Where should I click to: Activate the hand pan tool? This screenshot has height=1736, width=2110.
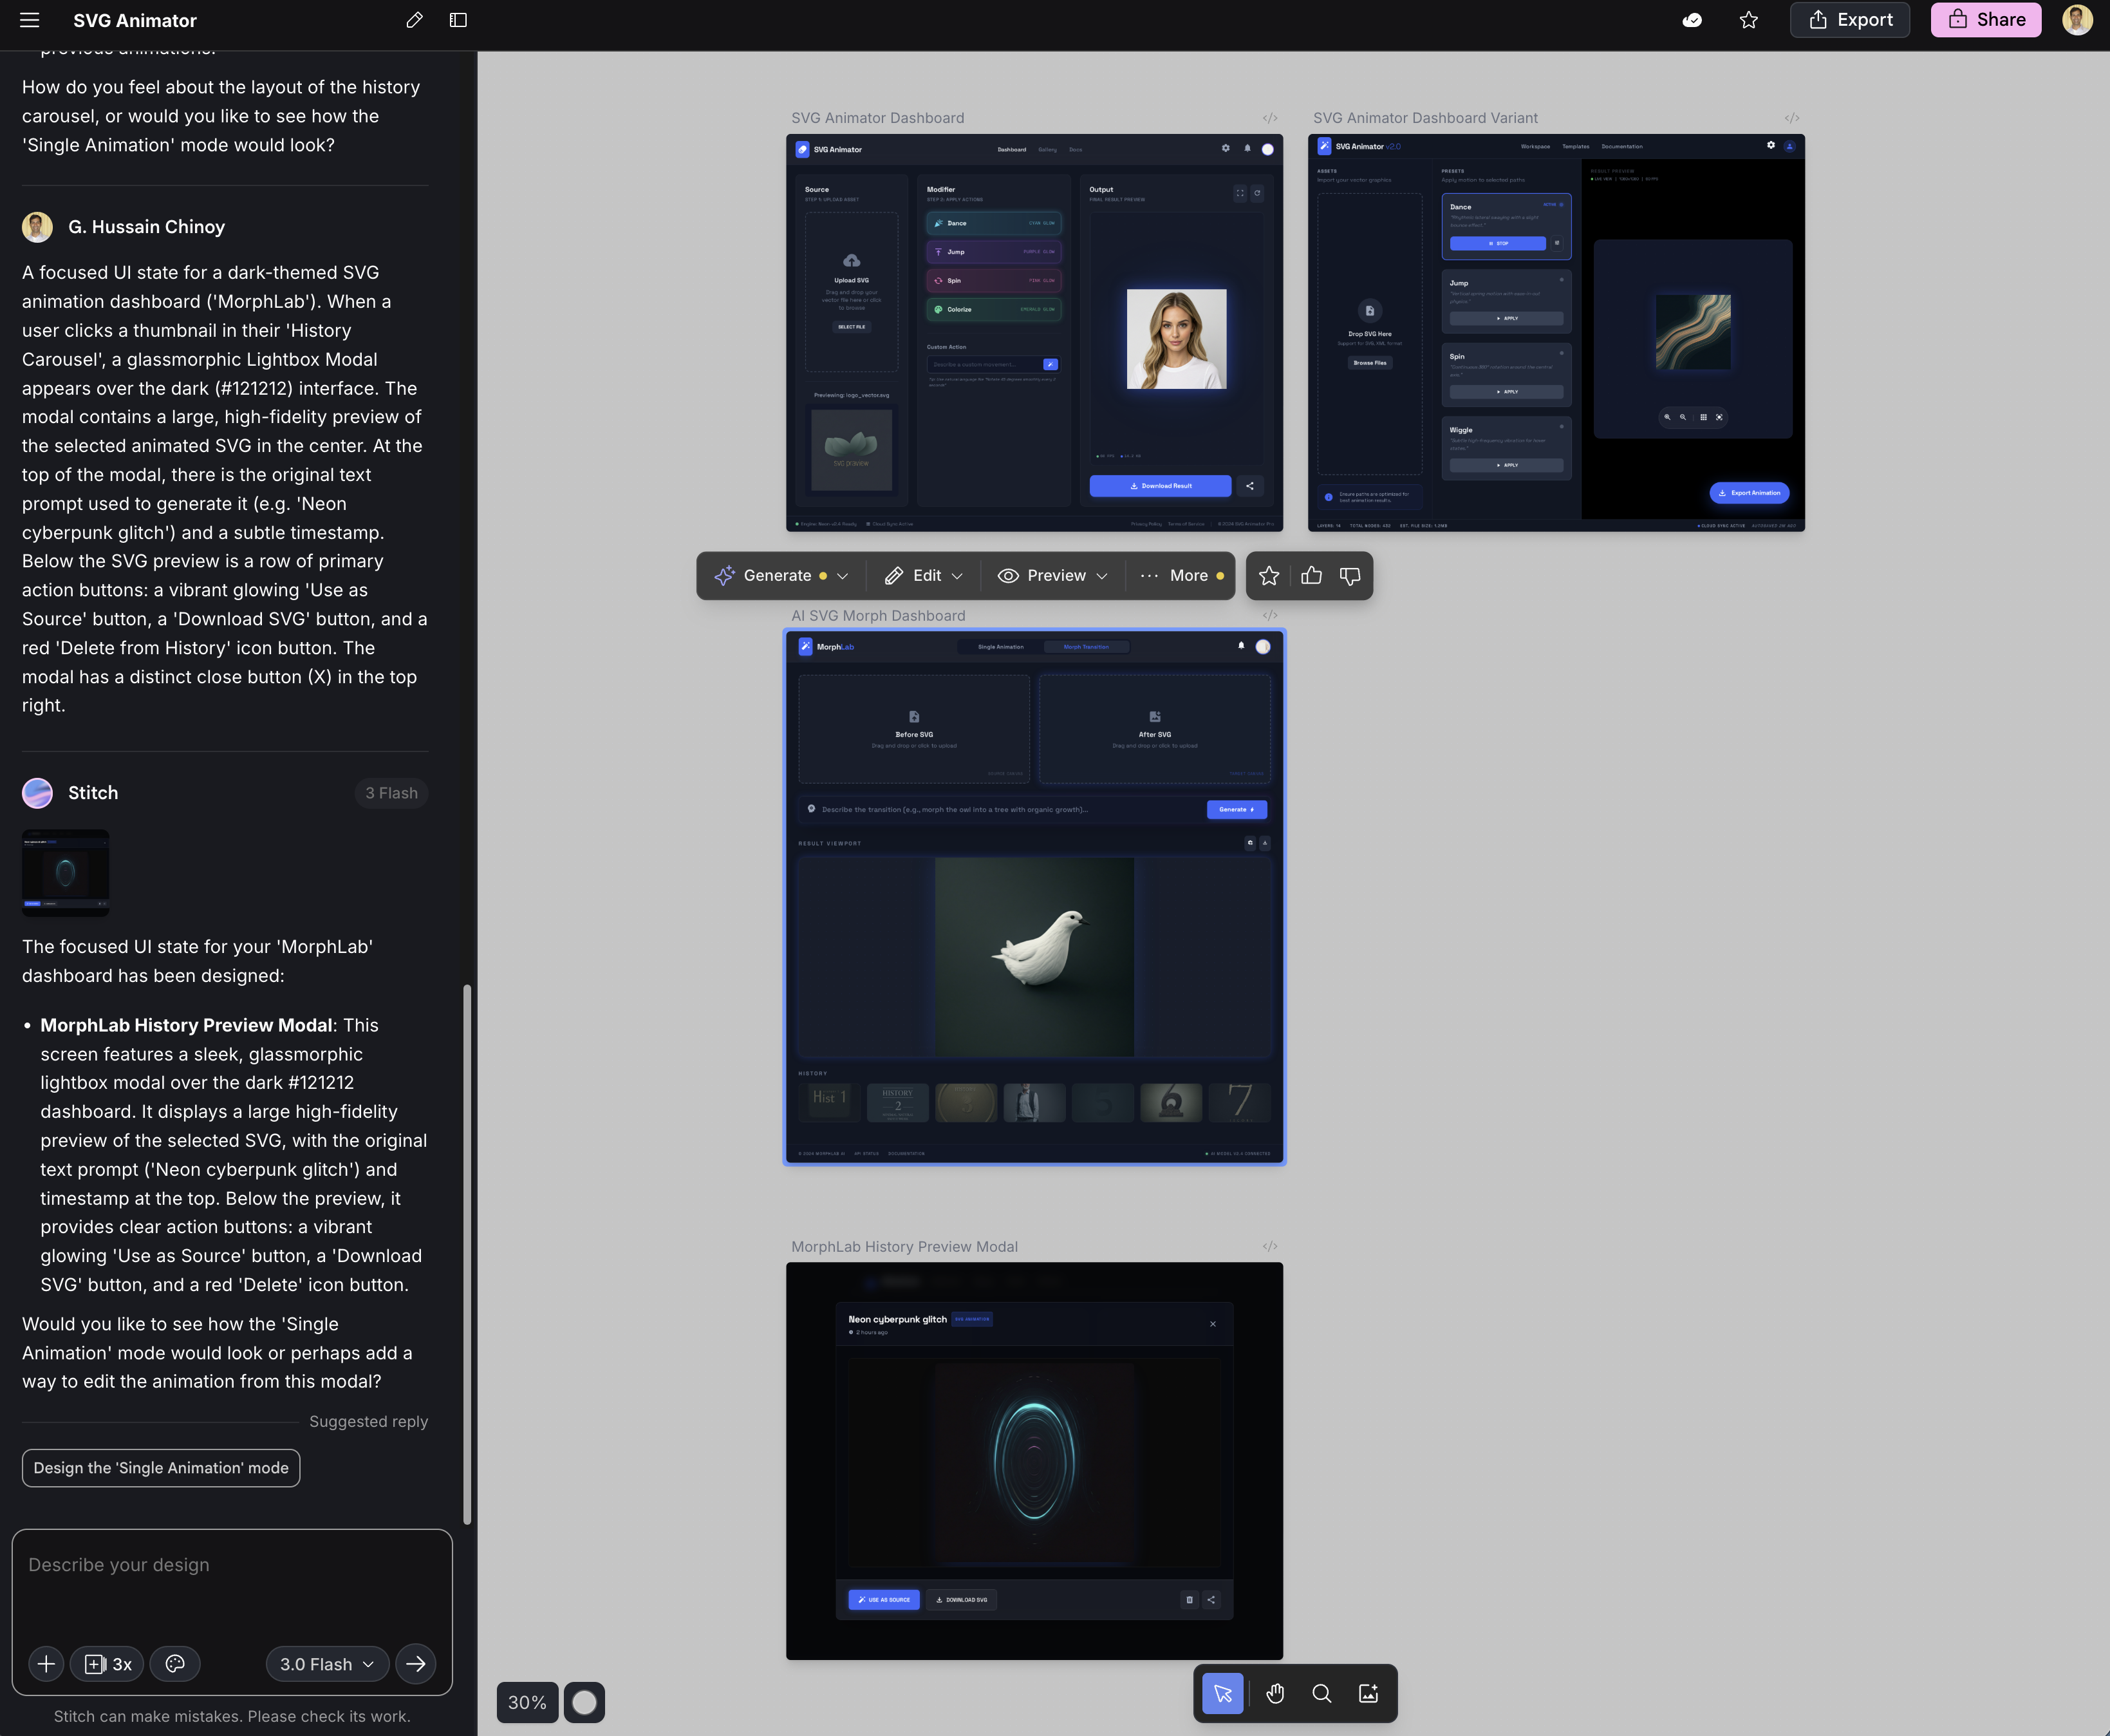[1275, 1693]
